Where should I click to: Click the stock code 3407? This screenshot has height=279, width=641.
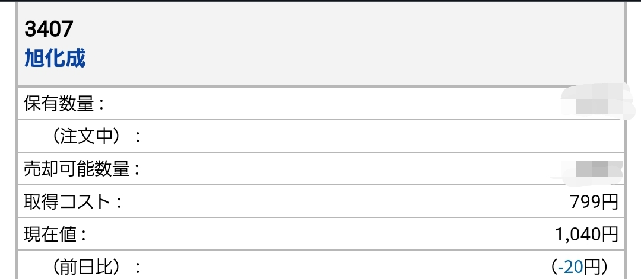49,28
